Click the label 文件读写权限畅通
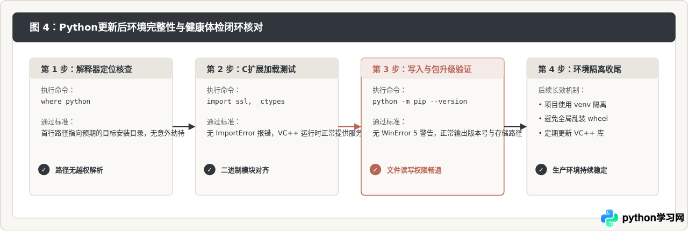This screenshot has width=688, height=231. pos(414,170)
